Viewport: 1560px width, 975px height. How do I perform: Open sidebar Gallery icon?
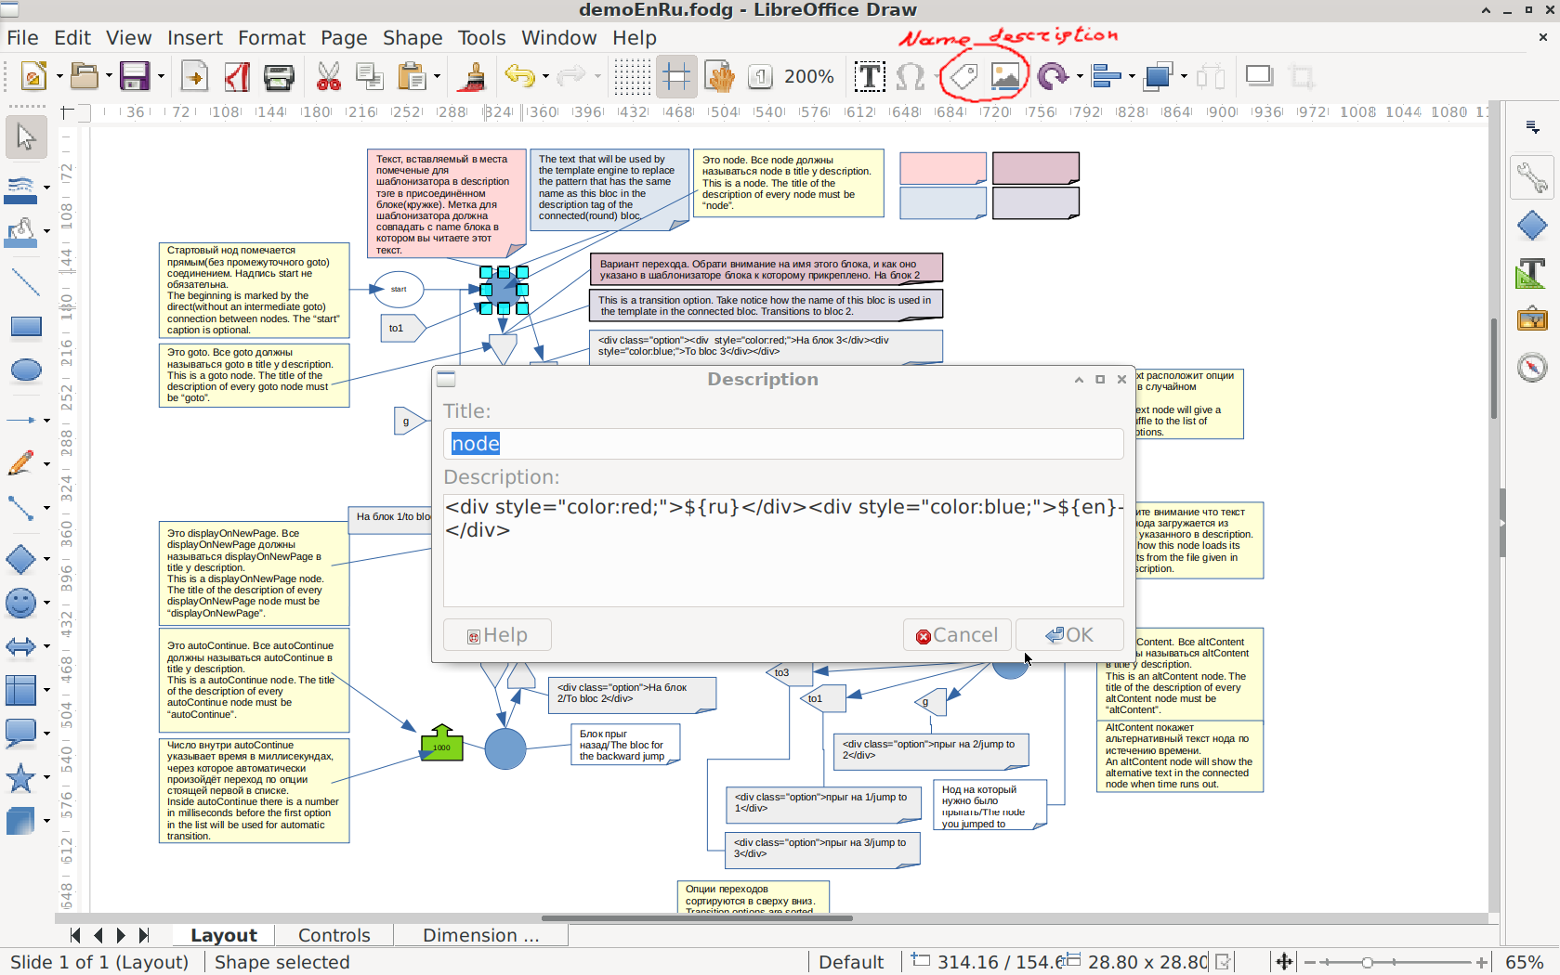pos(1532,319)
